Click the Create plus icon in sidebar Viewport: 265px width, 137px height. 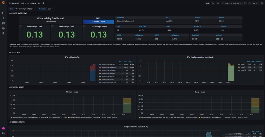(3, 18)
